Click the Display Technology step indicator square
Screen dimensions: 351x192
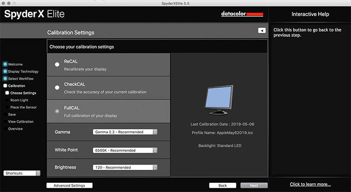[x=5, y=71]
